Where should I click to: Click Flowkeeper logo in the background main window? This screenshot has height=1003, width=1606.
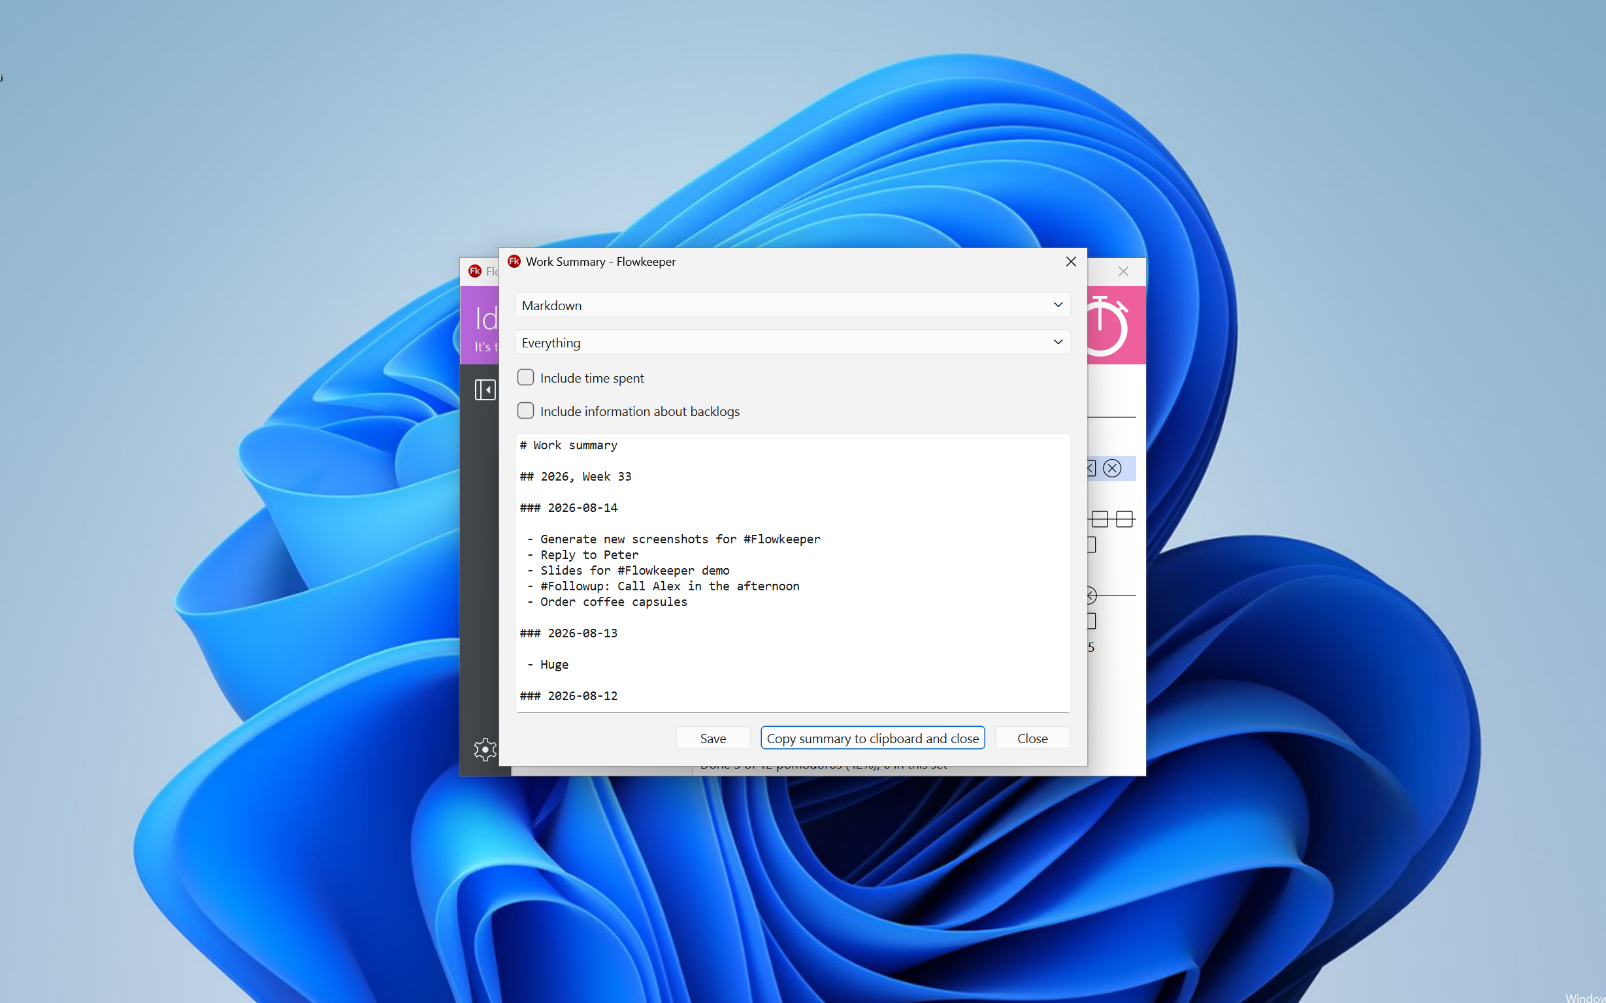click(474, 270)
